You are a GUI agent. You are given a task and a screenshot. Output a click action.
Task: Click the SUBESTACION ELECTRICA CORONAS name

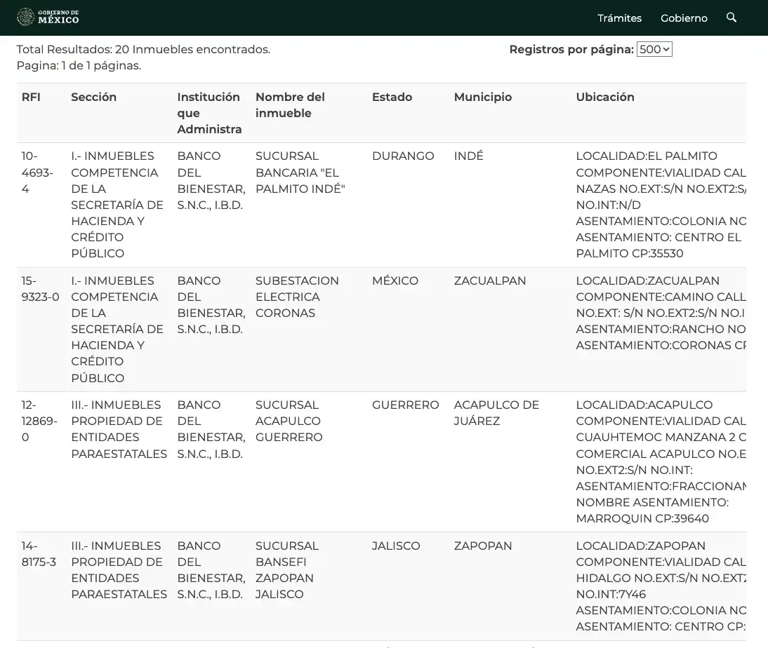tap(296, 297)
